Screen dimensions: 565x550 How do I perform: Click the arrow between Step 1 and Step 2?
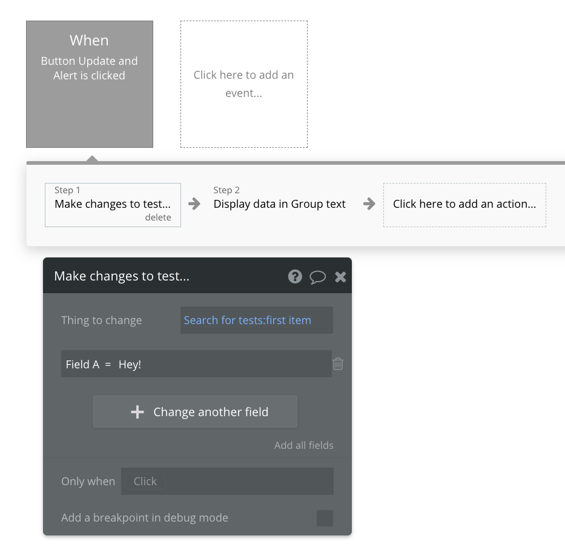pyautogui.click(x=194, y=204)
